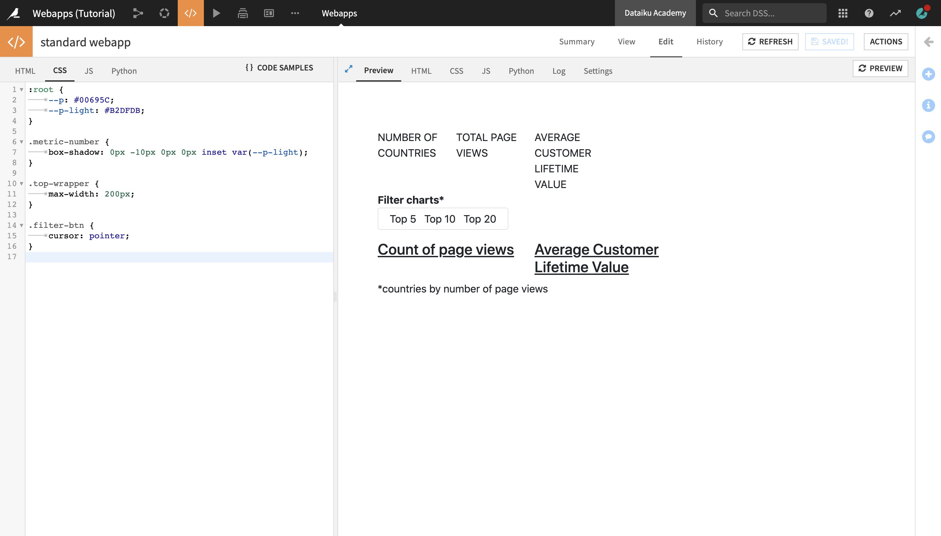Collapse the :root block on line 1

point(21,89)
